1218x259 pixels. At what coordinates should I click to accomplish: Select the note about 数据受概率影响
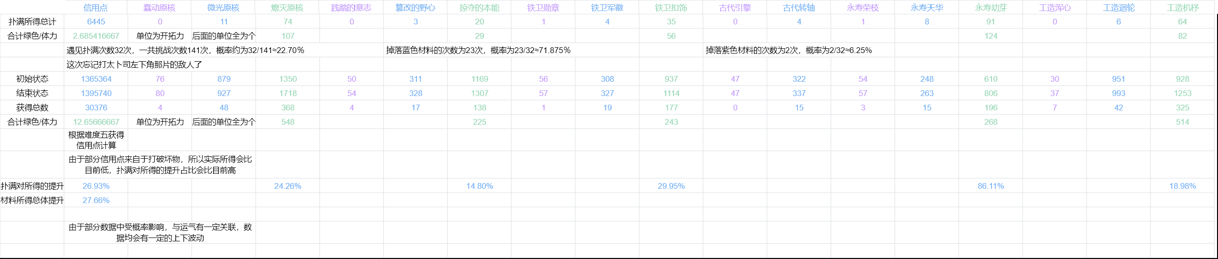click(160, 232)
